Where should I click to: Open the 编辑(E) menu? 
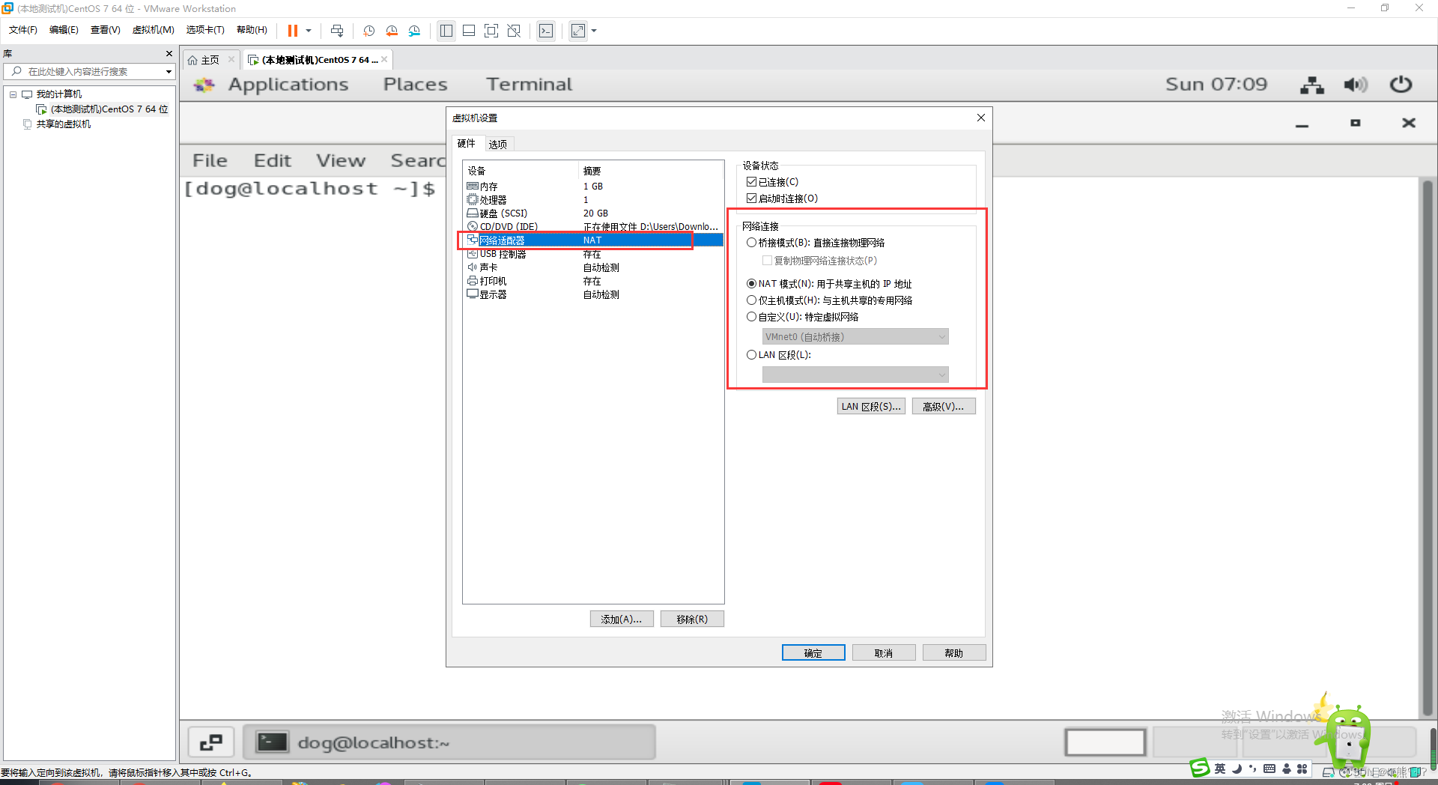[64, 30]
